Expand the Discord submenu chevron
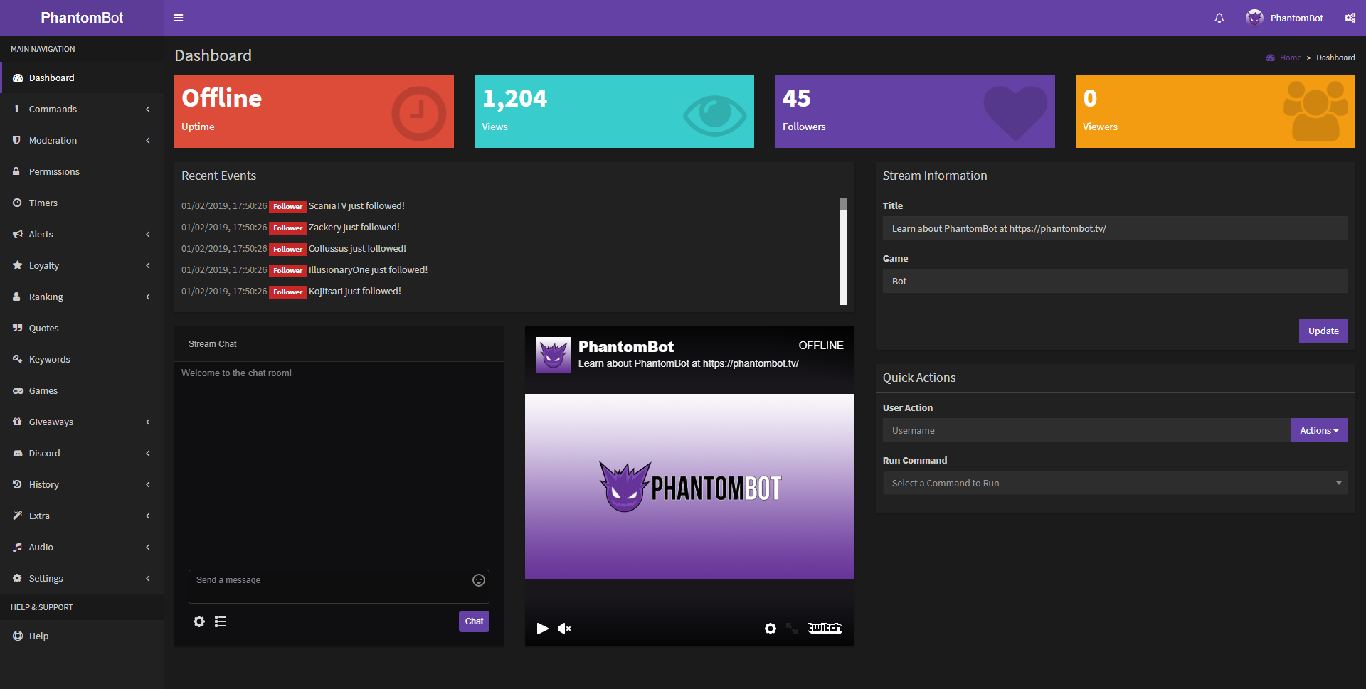The width and height of the screenshot is (1366, 689). coord(148,453)
